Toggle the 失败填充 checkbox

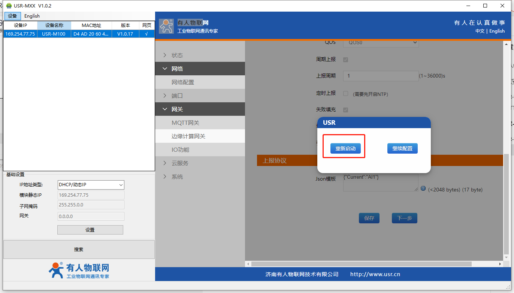point(345,110)
